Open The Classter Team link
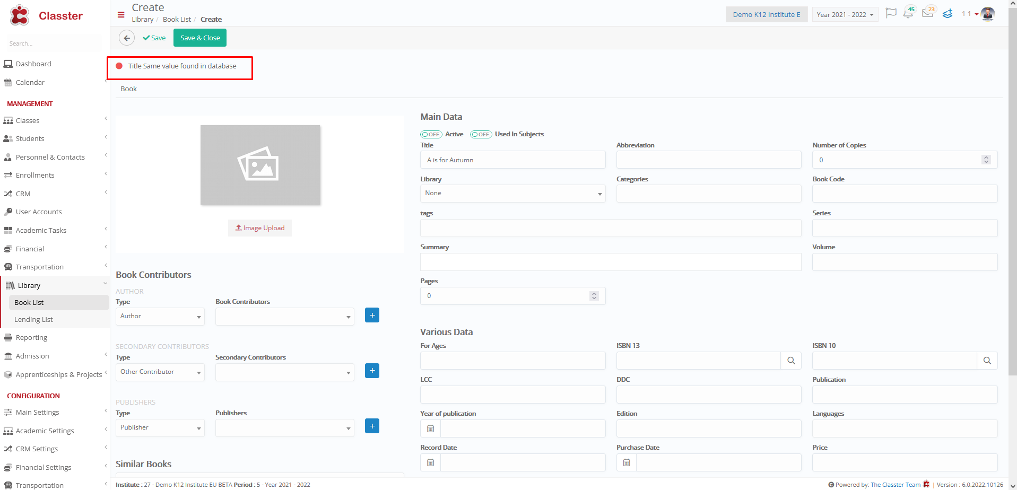1017x490 pixels. [896, 485]
